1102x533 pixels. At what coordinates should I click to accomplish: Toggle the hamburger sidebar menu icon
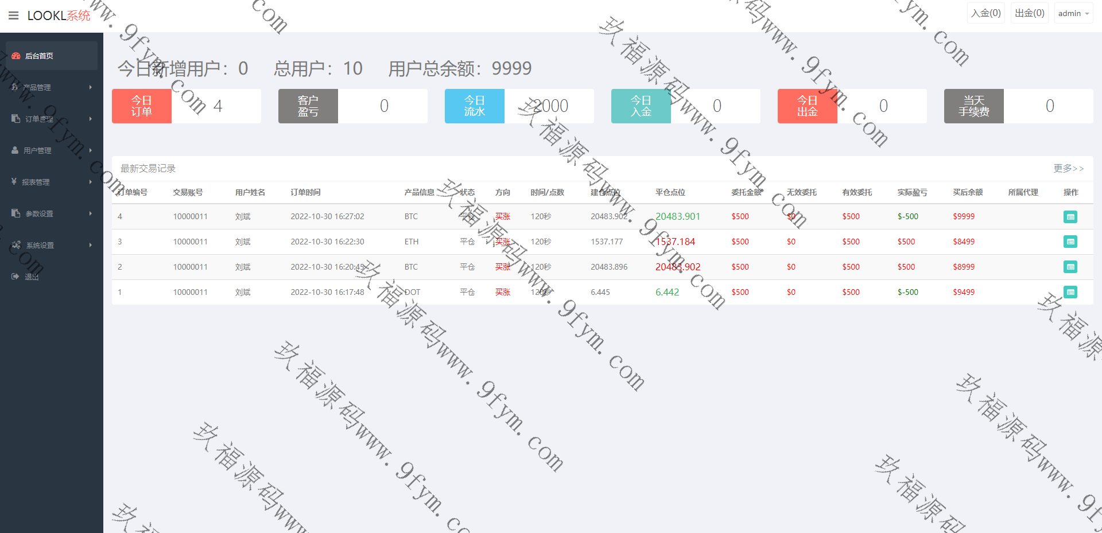tap(14, 15)
